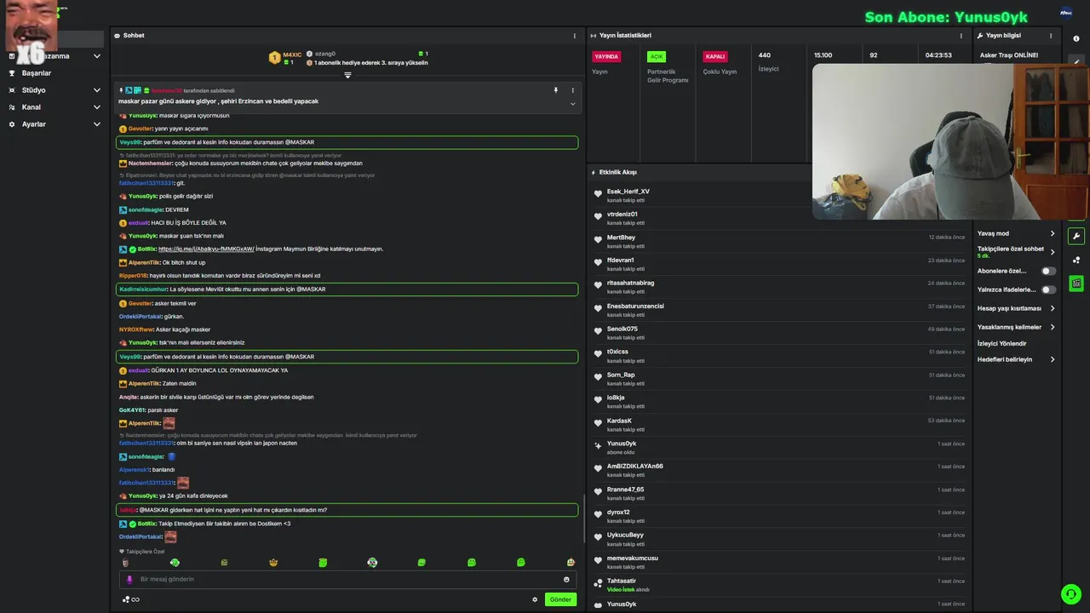Open the profile avatar at top right

click(x=1066, y=13)
